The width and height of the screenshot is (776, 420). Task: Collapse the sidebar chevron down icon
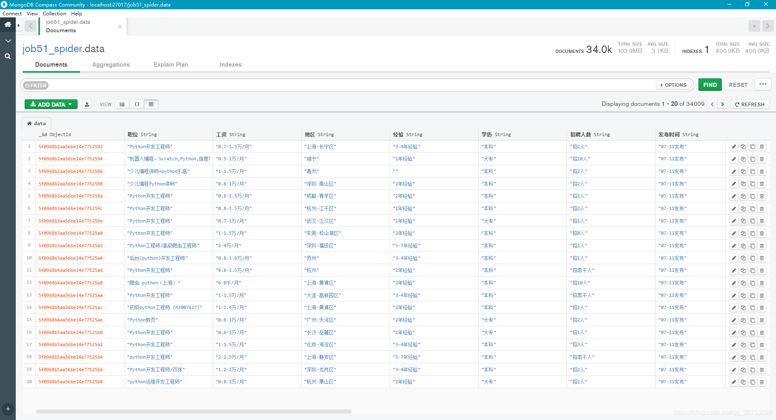click(8, 41)
